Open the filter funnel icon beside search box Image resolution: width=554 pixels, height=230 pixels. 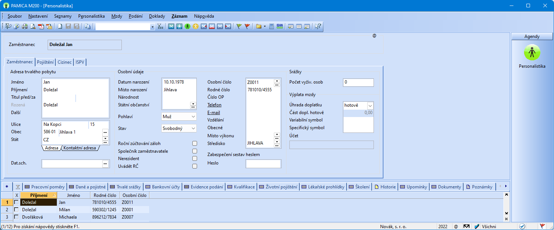[x=160, y=26]
